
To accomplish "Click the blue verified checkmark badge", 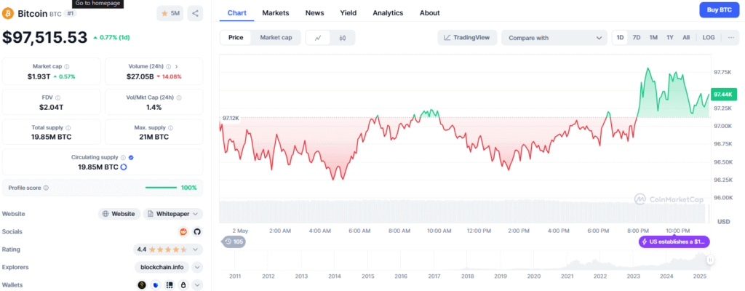I will click(x=131, y=157).
